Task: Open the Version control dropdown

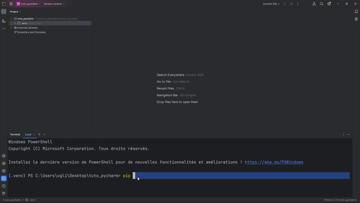Action: click(x=53, y=4)
